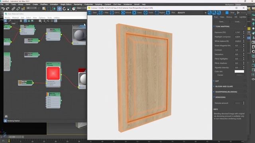Image resolution: width=255 pixels, height=143 pixels.
Task: Click the Editor button next to Curves
Action: coord(239,75)
